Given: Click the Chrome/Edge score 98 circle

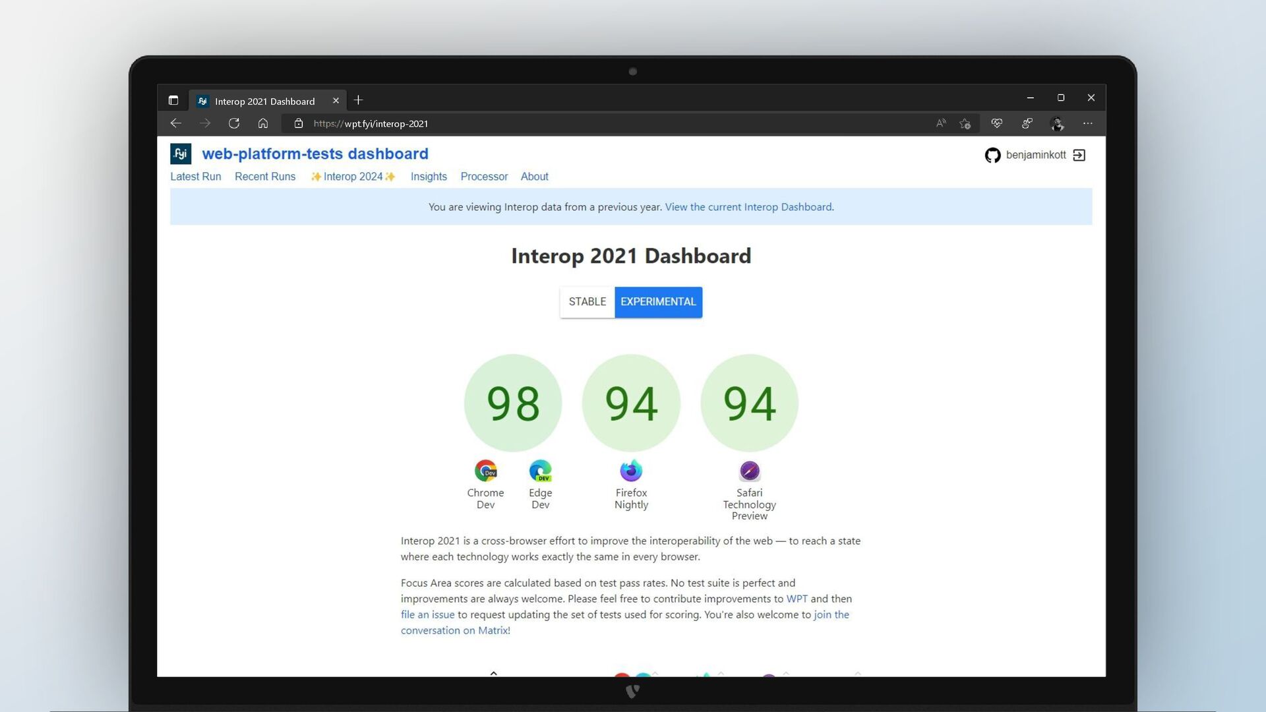Looking at the screenshot, I should (x=513, y=403).
